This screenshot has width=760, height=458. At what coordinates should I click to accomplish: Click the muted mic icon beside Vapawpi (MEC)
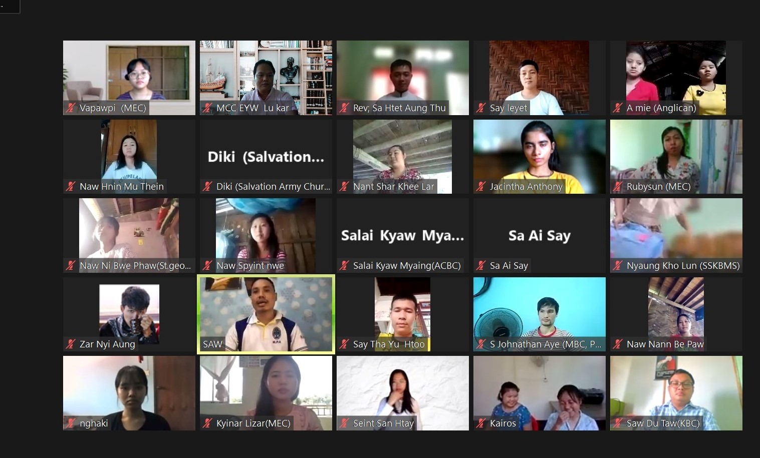71,108
